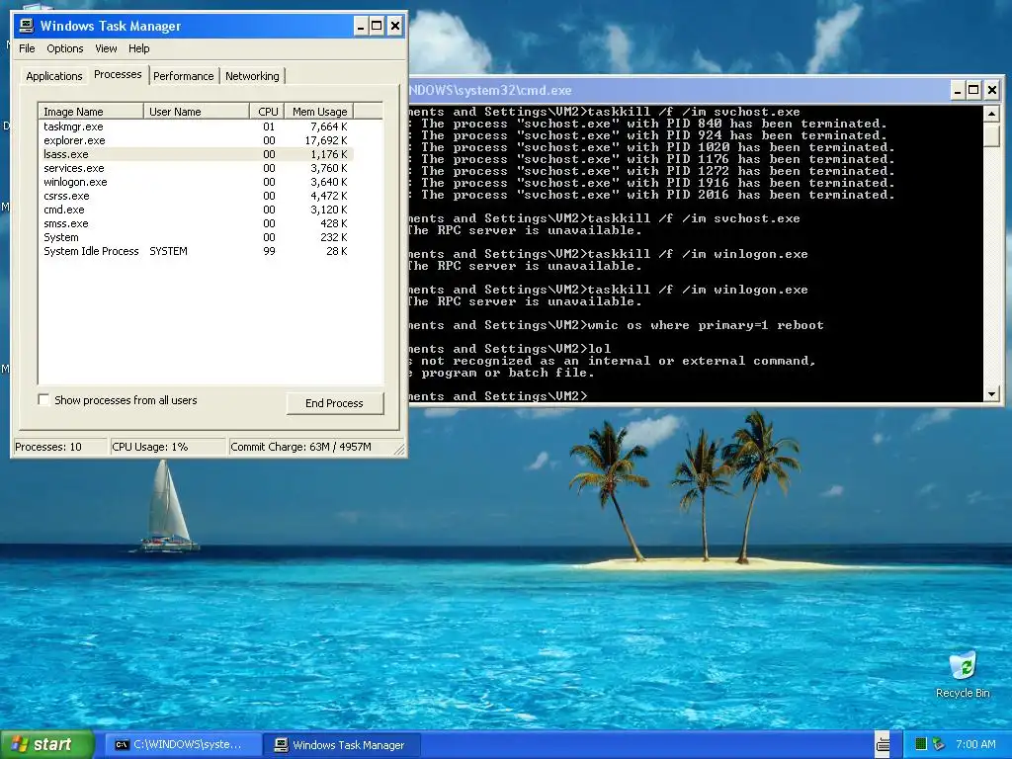Click the Task Manager title bar icon
The height and width of the screenshot is (759, 1012).
click(x=27, y=26)
